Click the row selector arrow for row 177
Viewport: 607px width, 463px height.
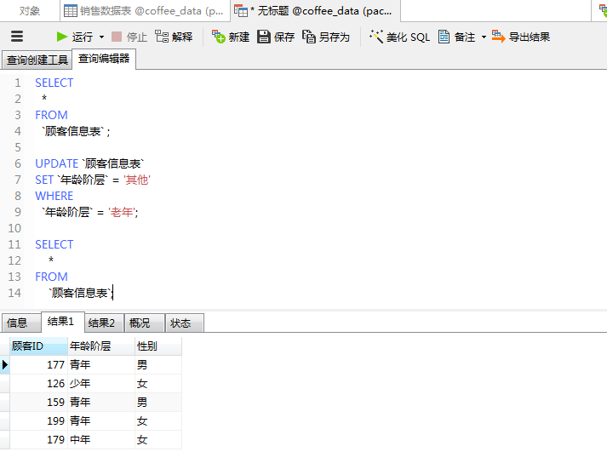point(4,364)
